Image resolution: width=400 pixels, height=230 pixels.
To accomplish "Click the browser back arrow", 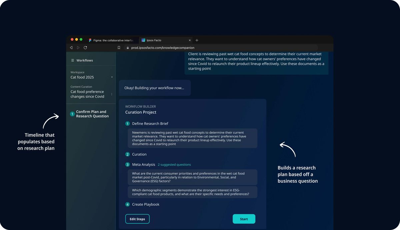I will pyautogui.click(x=71, y=48).
